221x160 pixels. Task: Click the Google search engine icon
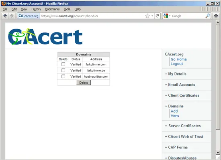pos(166,16)
